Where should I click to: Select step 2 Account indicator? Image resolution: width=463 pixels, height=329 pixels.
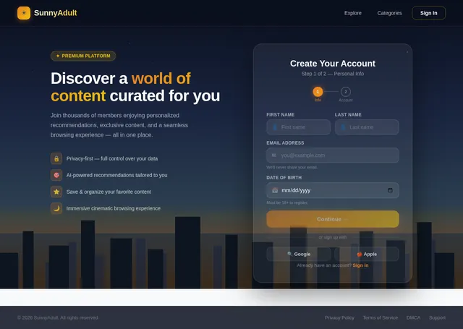click(x=346, y=92)
